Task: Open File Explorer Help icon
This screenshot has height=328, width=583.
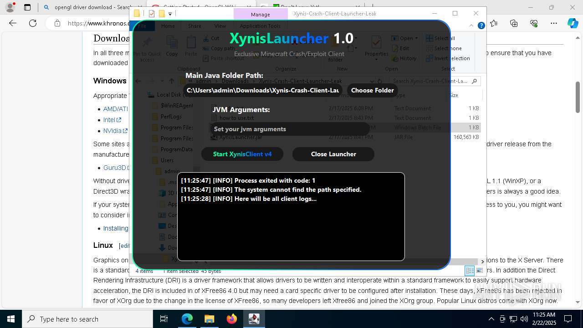Action: point(481,26)
